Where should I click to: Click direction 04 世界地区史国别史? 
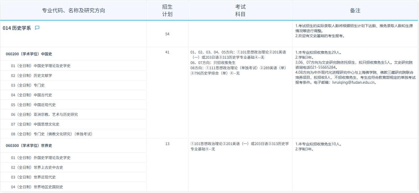(37, 187)
